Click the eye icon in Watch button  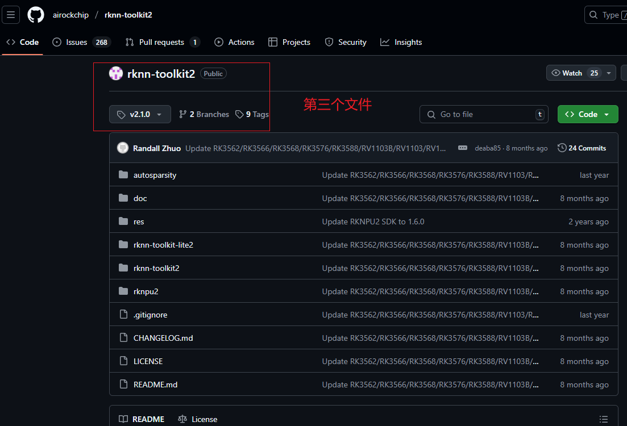coord(556,73)
